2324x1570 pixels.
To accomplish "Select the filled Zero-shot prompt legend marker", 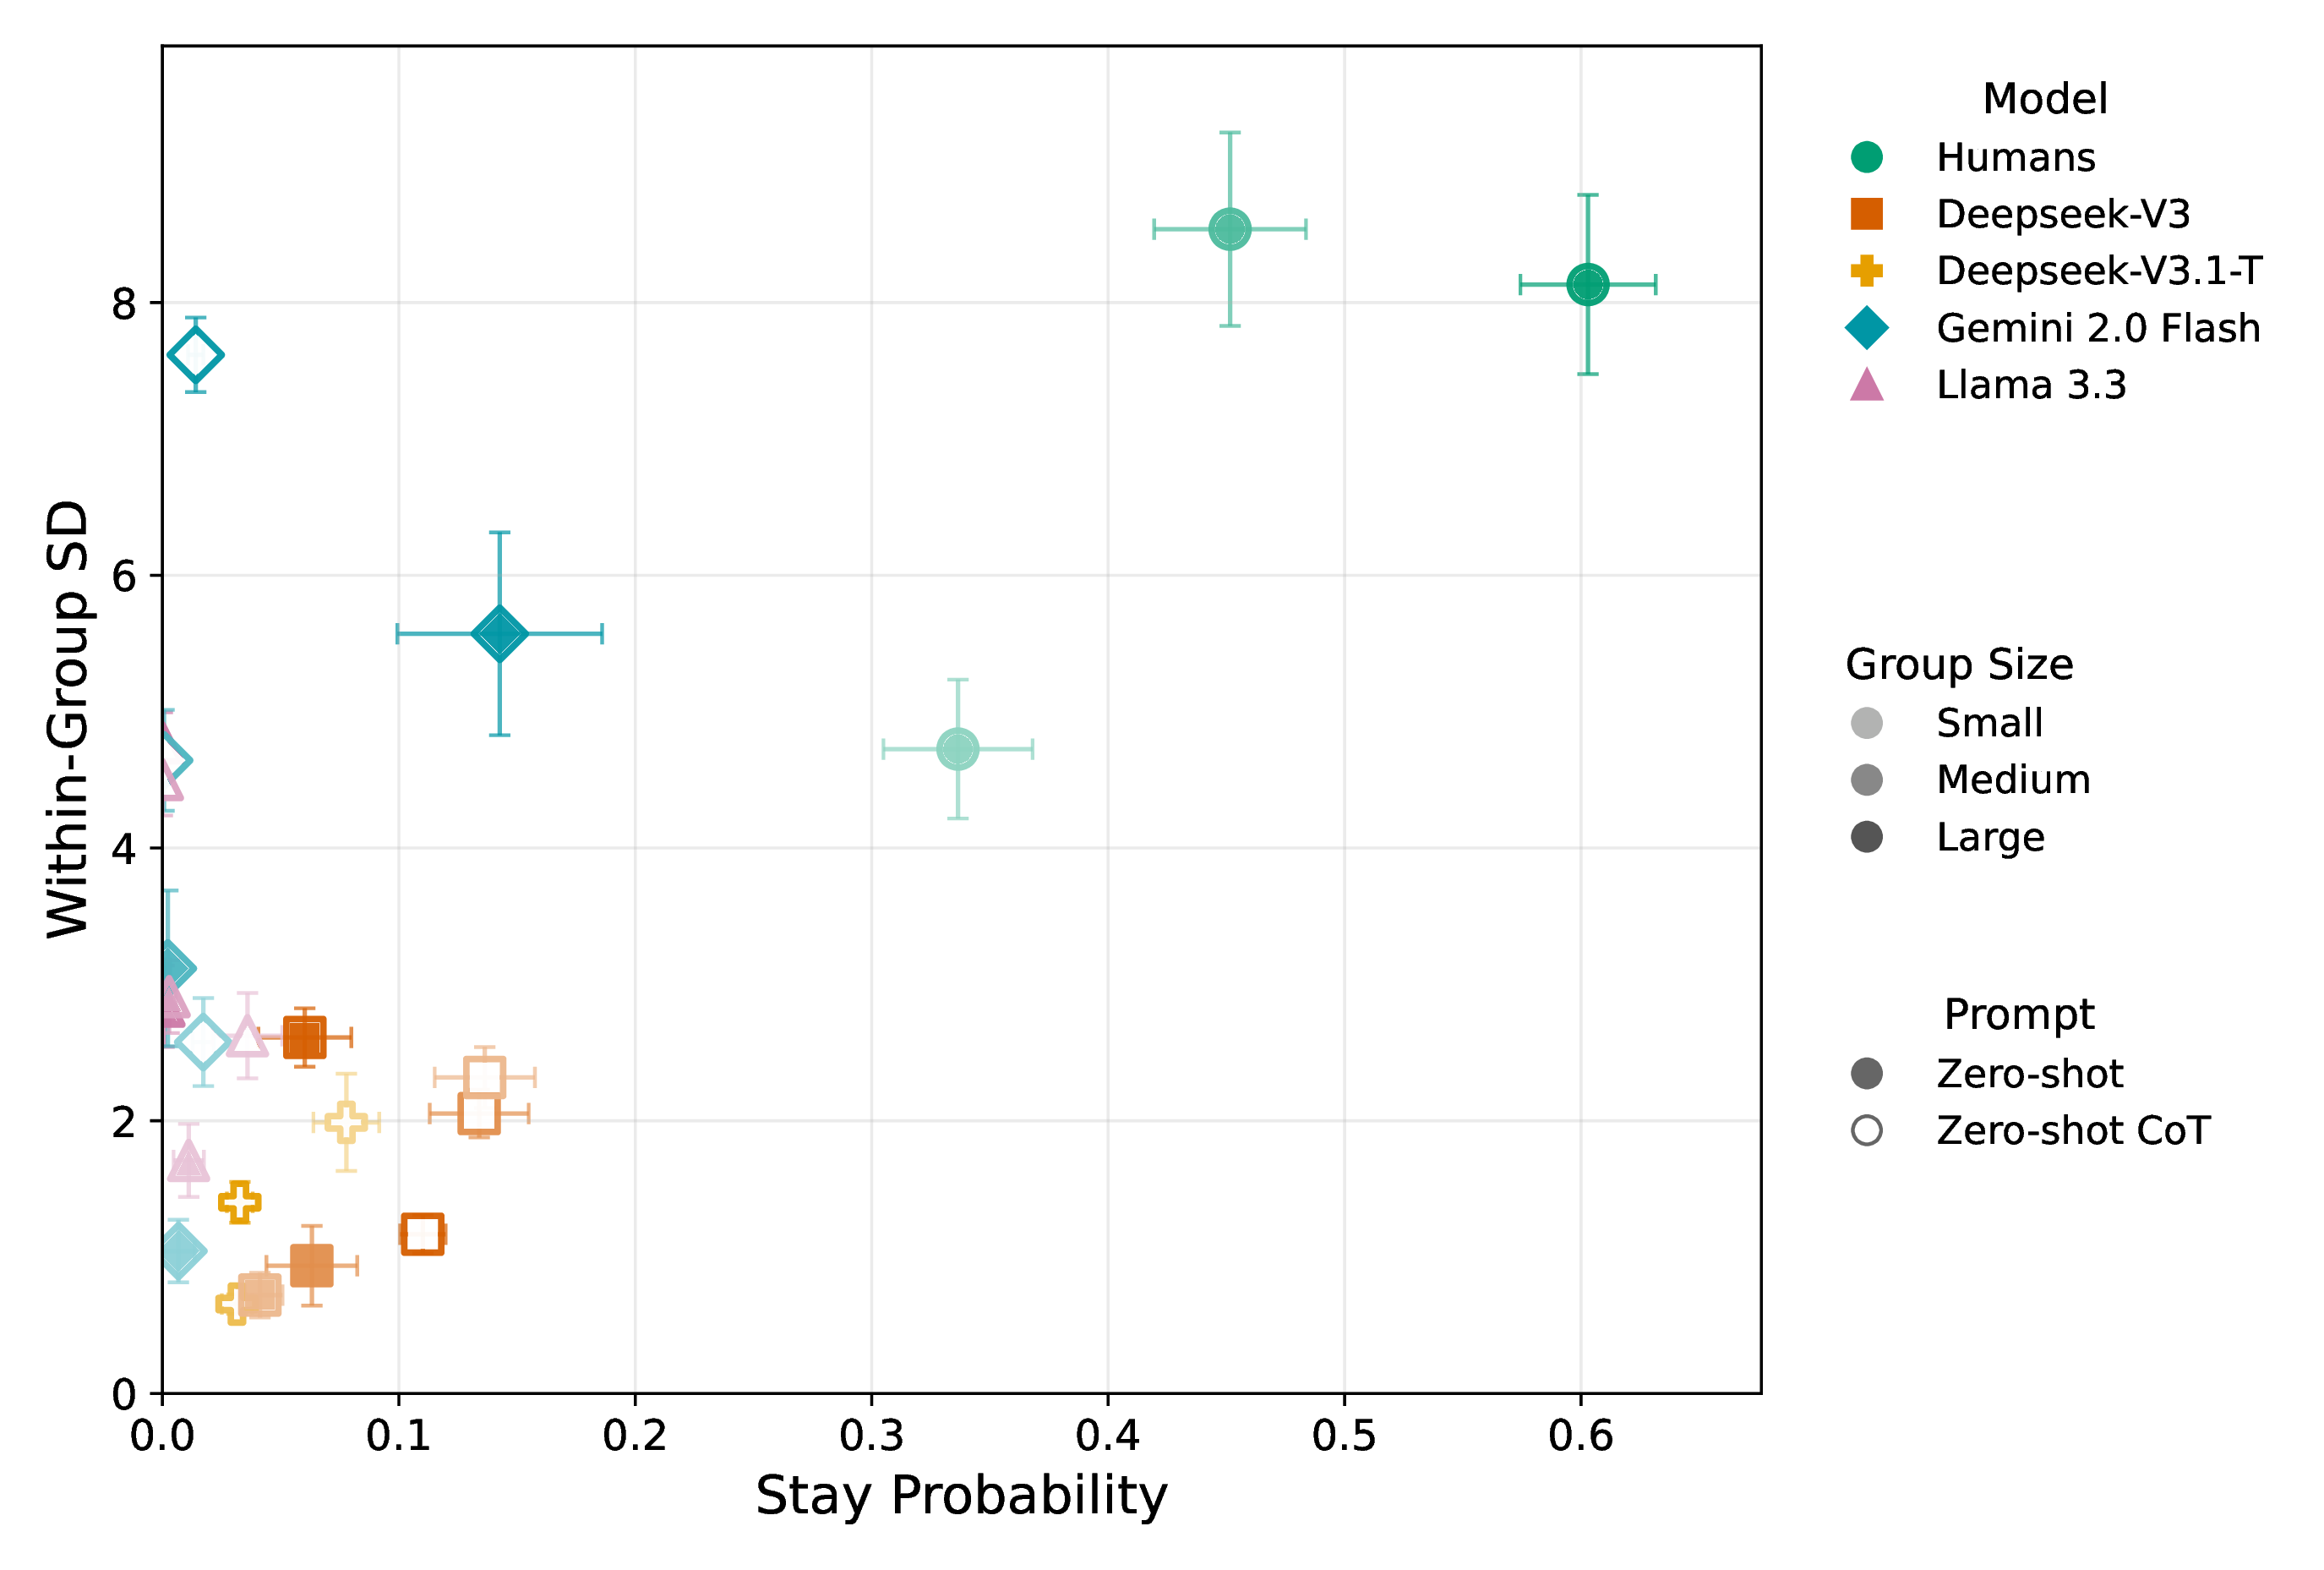I will 1866,1074.
